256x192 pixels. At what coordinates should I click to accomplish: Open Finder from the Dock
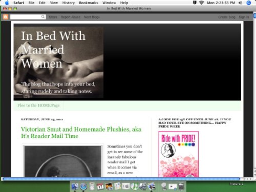75,186
